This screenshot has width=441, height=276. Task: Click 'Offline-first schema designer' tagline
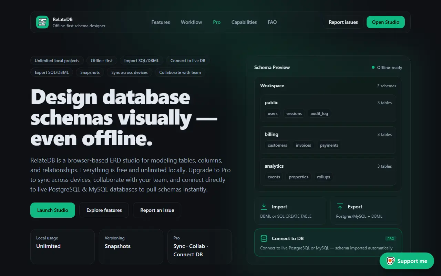[79, 26]
